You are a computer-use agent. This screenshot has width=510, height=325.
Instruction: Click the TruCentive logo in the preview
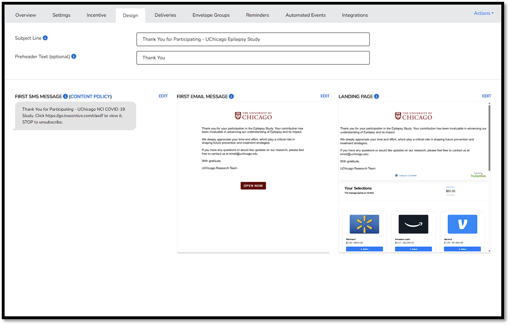click(x=478, y=175)
